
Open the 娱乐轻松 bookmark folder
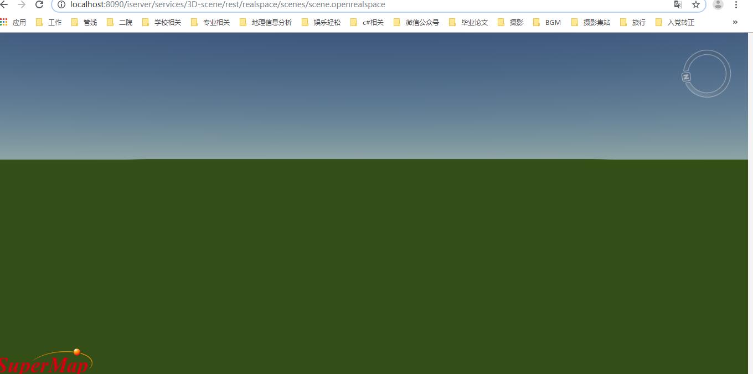click(x=321, y=22)
